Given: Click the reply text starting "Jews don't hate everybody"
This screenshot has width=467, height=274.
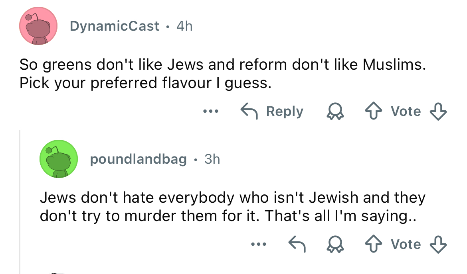Looking at the screenshot, I should (232, 206).
